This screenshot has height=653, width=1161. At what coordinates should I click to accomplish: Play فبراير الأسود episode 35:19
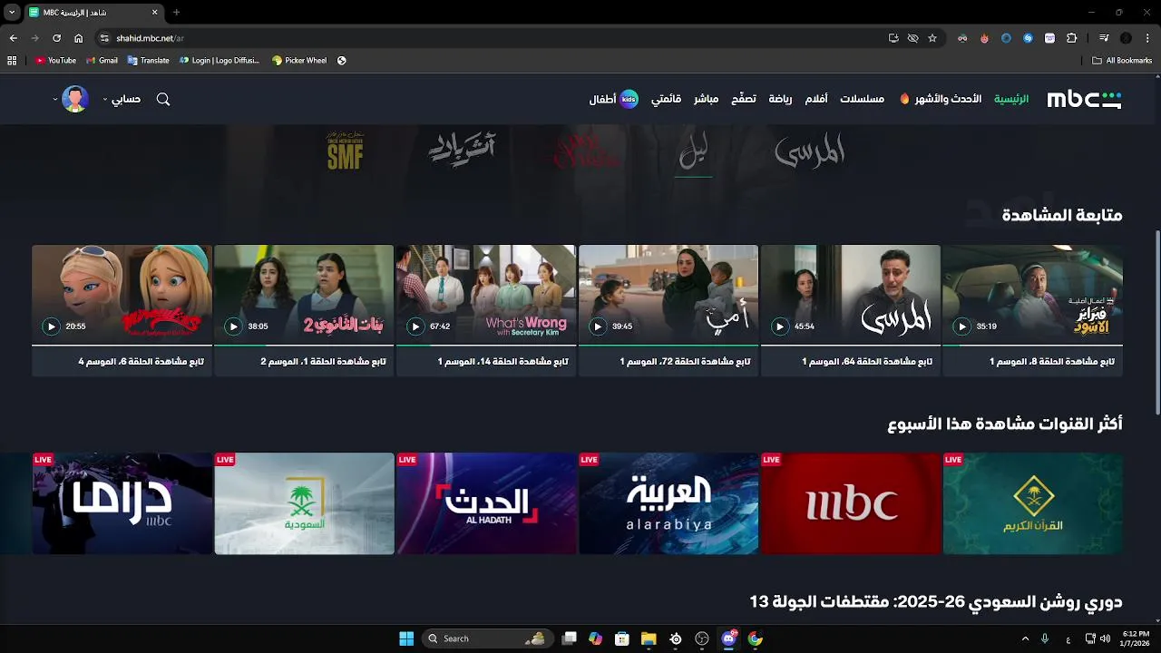click(x=962, y=326)
